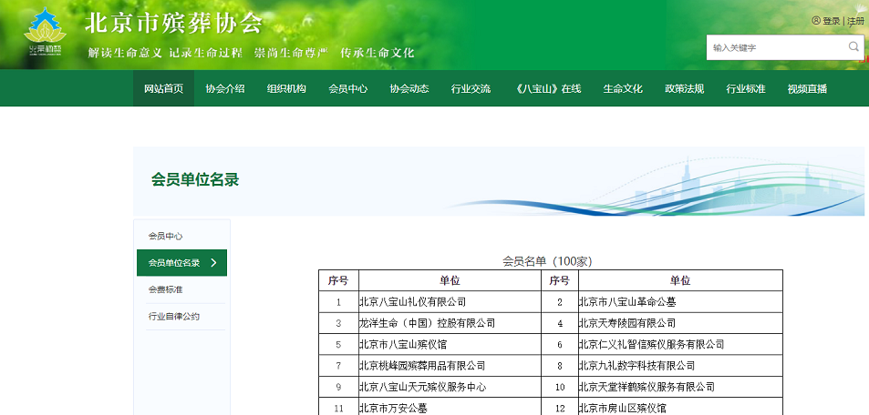869x415 pixels.
Task: Click the user icon beside 登录
Action: (x=816, y=21)
